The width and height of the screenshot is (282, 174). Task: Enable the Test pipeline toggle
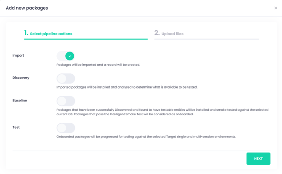66,128
